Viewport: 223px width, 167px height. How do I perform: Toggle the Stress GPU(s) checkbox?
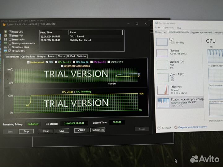click(x=10, y=51)
